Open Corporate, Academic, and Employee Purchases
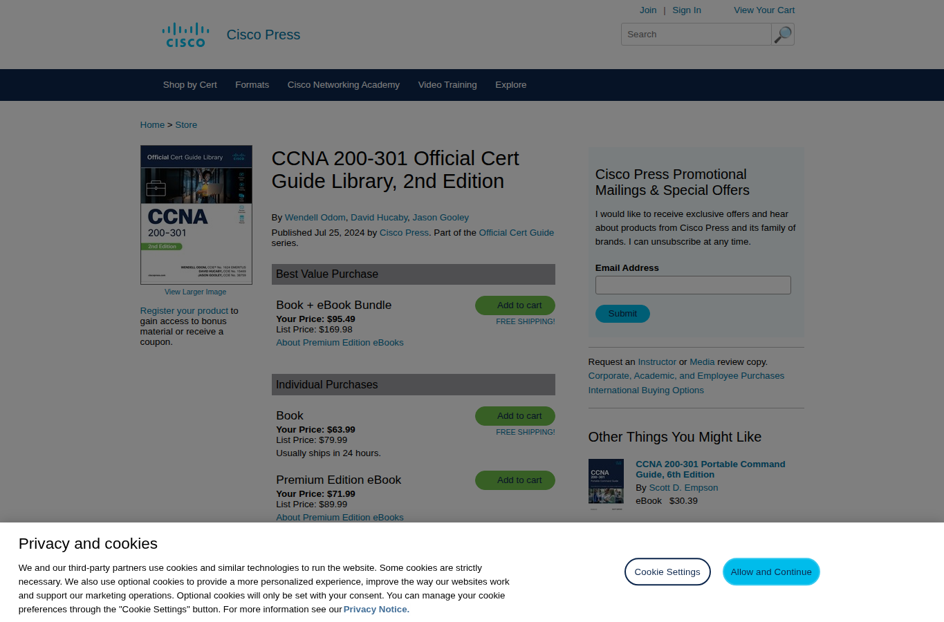 (x=686, y=376)
